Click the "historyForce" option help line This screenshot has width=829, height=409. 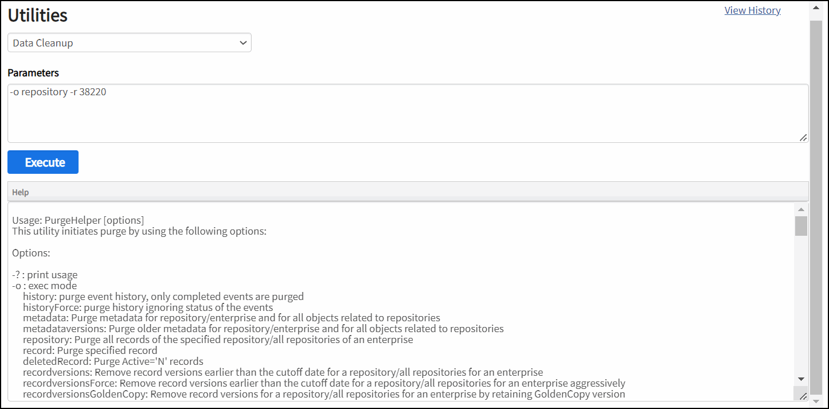coord(148,307)
